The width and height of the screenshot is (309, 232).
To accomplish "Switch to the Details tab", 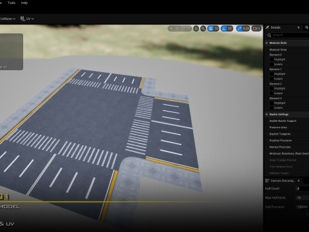I will (x=276, y=28).
